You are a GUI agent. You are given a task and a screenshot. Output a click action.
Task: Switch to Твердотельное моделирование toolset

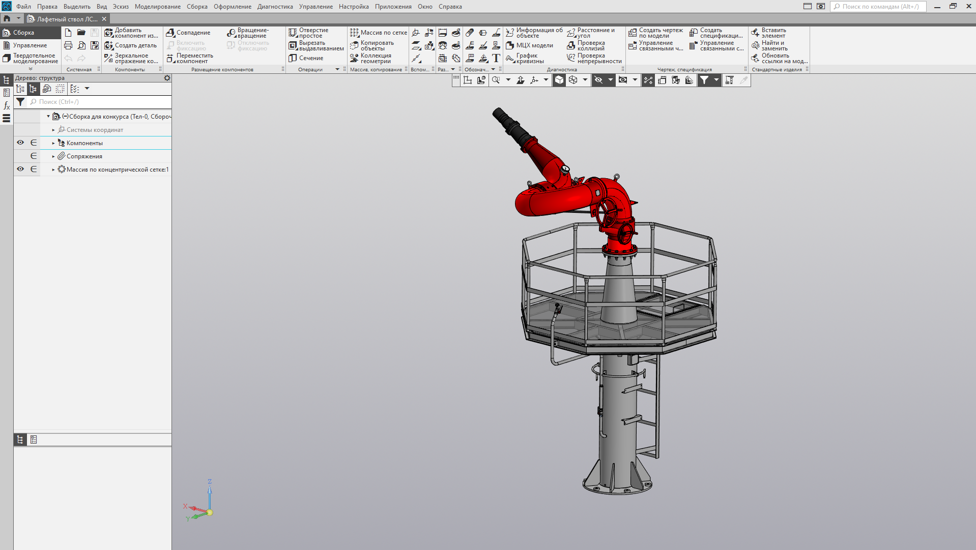coord(31,59)
